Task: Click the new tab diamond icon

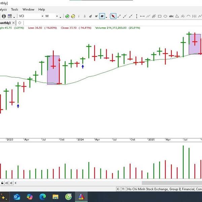Action: [20, 23]
